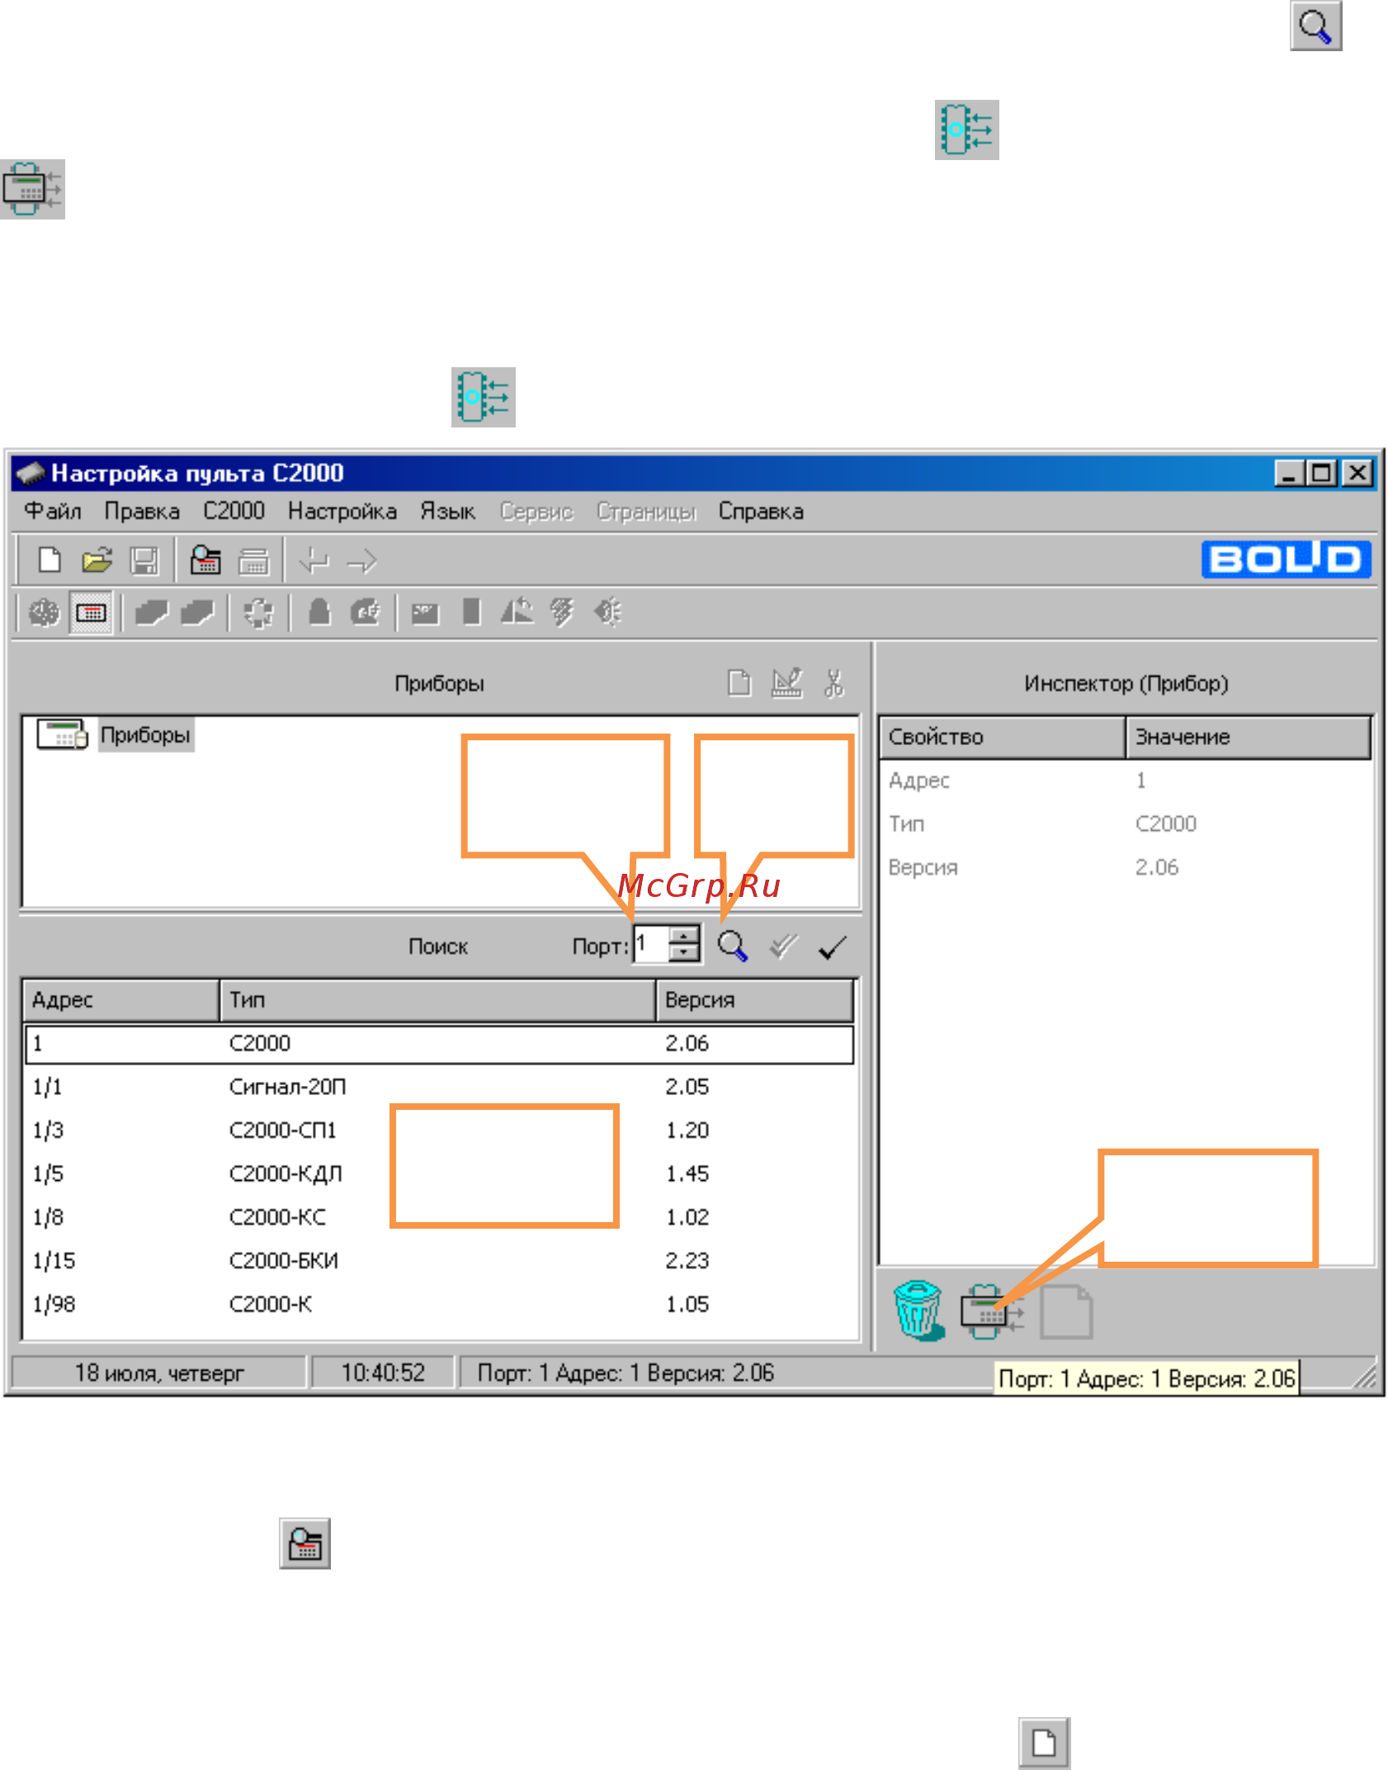Image resolution: width=1388 pixels, height=1770 pixels.
Task: Select the С2000-КДЛ device row
Action: tap(439, 1173)
